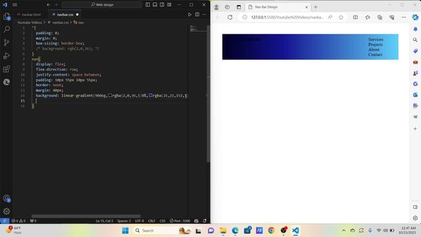The image size is (421, 237).
Task: Click the Services link in navbar
Action: 376,39
